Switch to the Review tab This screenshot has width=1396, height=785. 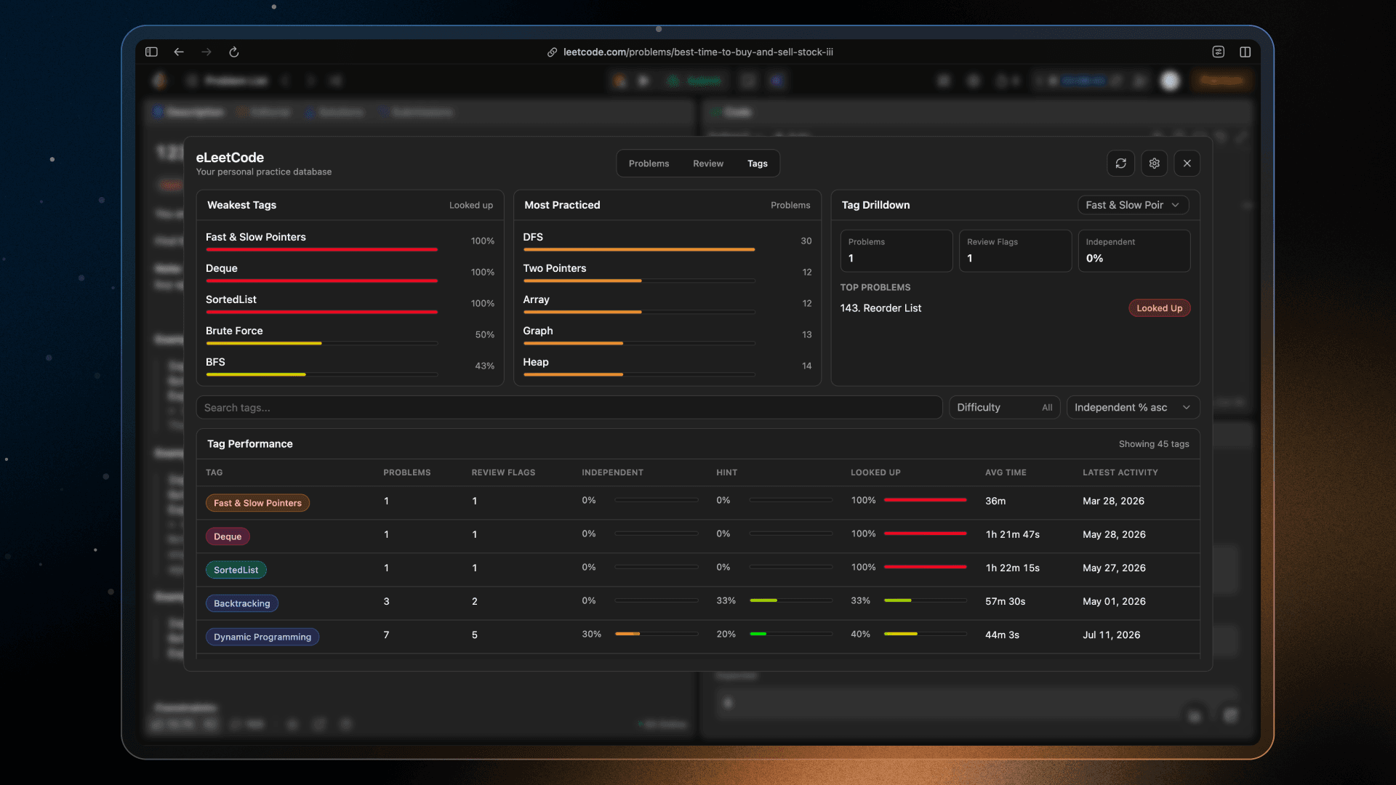coord(708,164)
